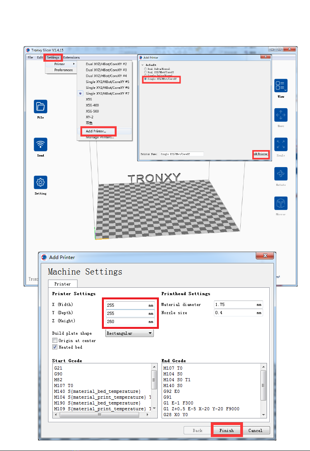Select Dual XYZ/HBot/CoreXY radio in Add Printer dialog
Screen dimensions: 310x451
tap(145, 72)
